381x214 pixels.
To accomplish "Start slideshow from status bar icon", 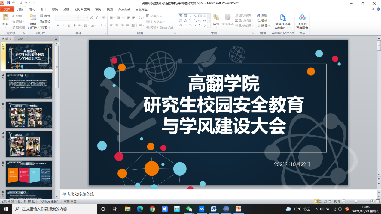I will pos(330,201).
